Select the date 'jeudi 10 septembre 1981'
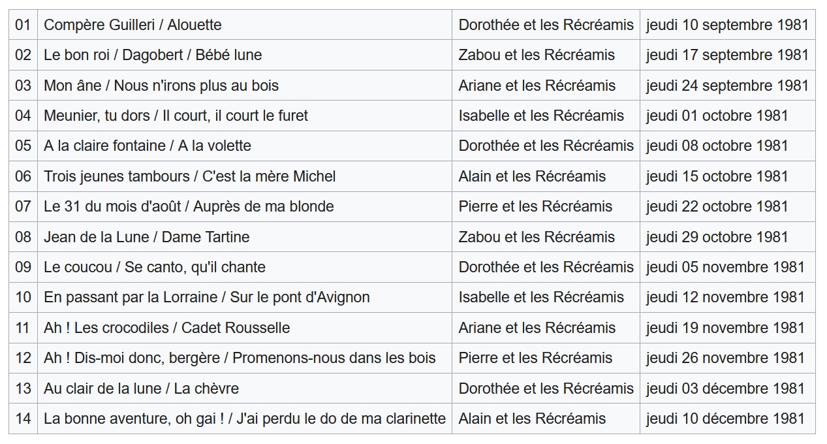The image size is (827, 444). (x=727, y=25)
